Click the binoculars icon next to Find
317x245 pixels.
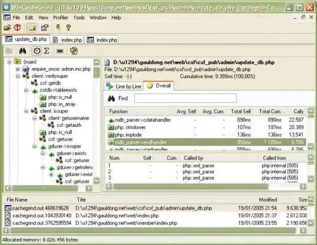tap(111, 98)
